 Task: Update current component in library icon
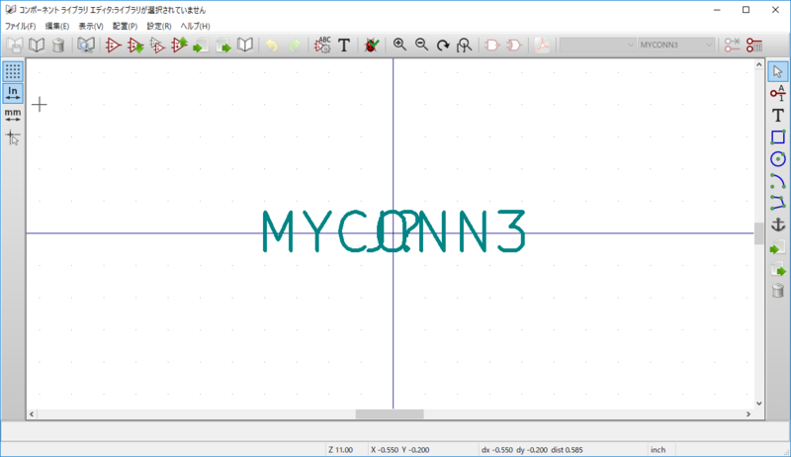tap(179, 45)
